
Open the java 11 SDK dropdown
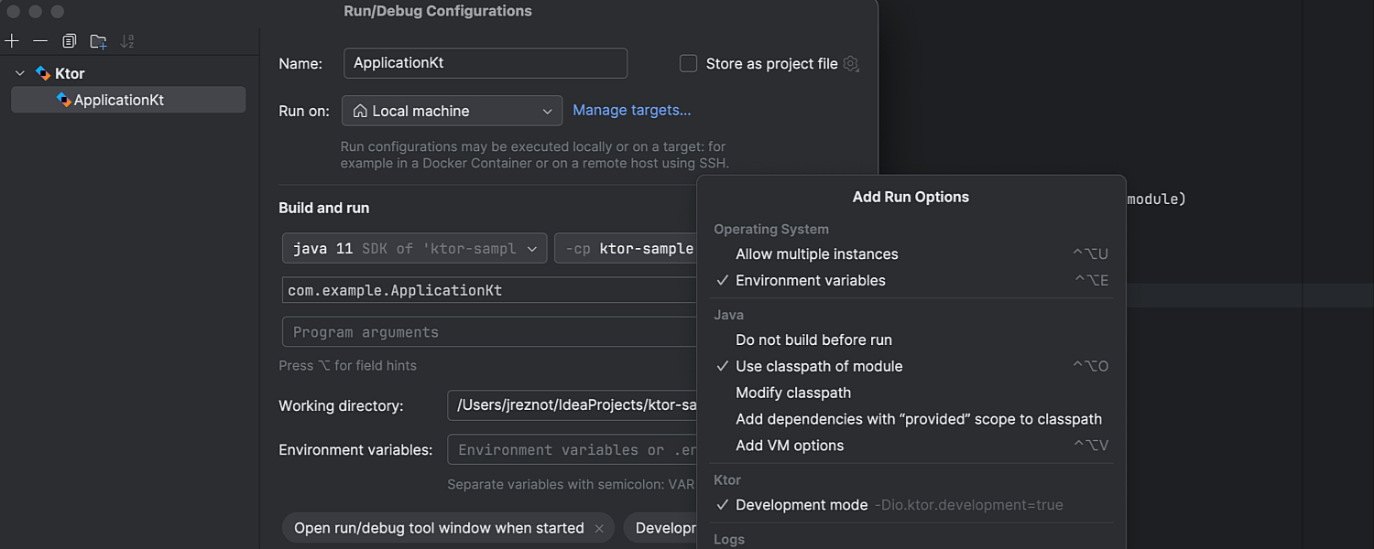[415, 249]
